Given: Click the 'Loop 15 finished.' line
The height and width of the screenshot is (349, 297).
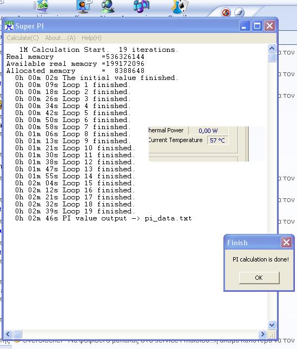Looking at the screenshot, I should [x=75, y=183].
